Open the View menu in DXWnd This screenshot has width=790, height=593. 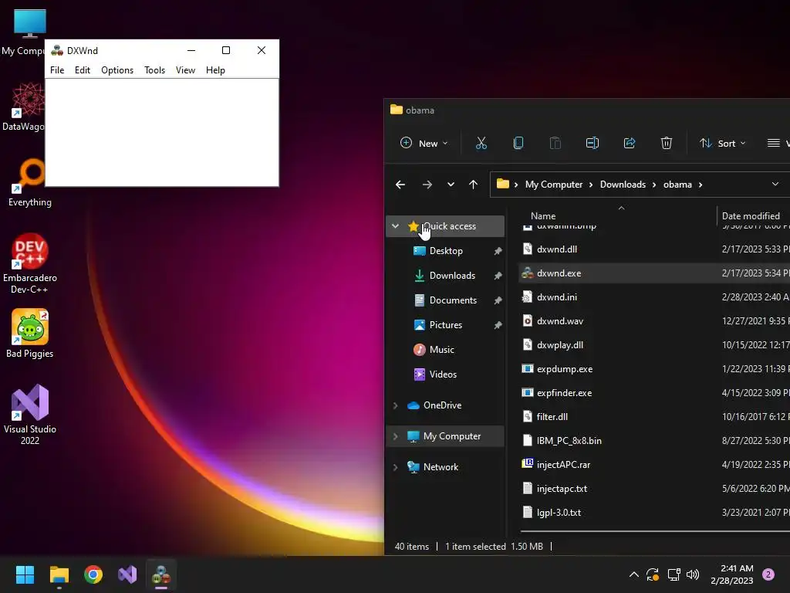click(x=185, y=70)
